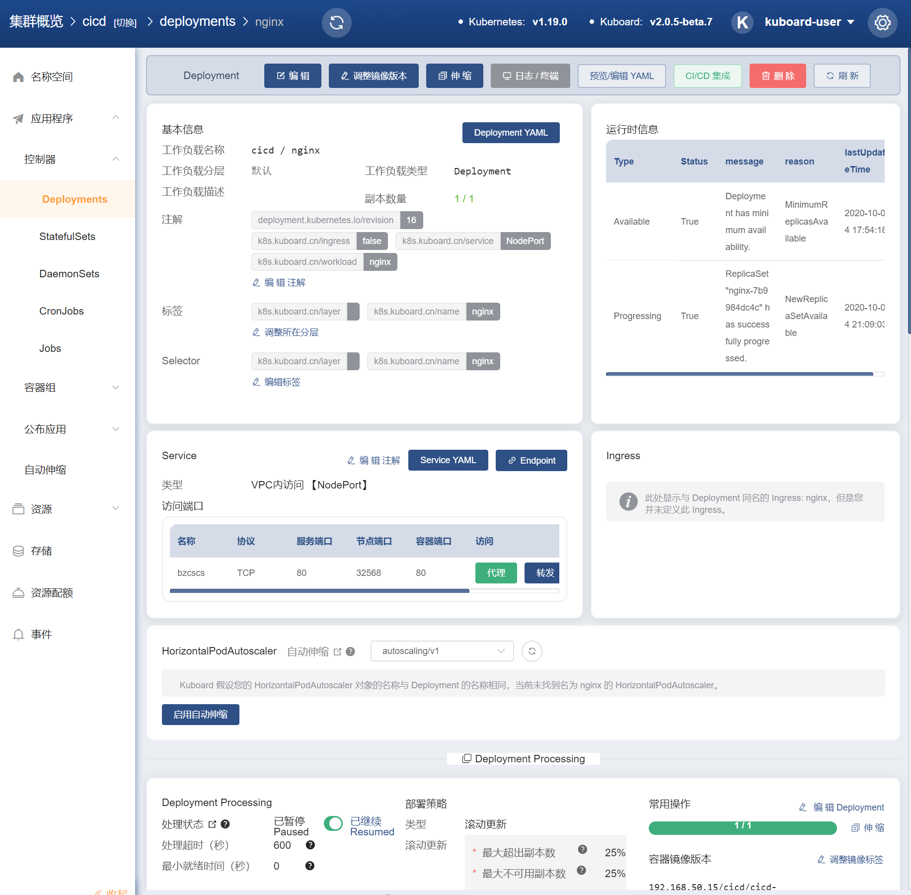Screen dimensions: 911x895
Task: Click the 伸缩 scale toolbar button
Action: click(x=455, y=76)
